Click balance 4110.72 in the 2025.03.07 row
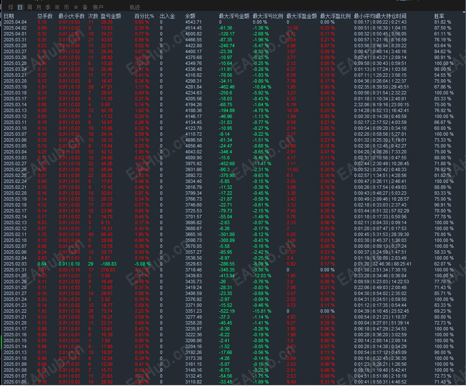This screenshot has width=466, height=386. (193, 134)
